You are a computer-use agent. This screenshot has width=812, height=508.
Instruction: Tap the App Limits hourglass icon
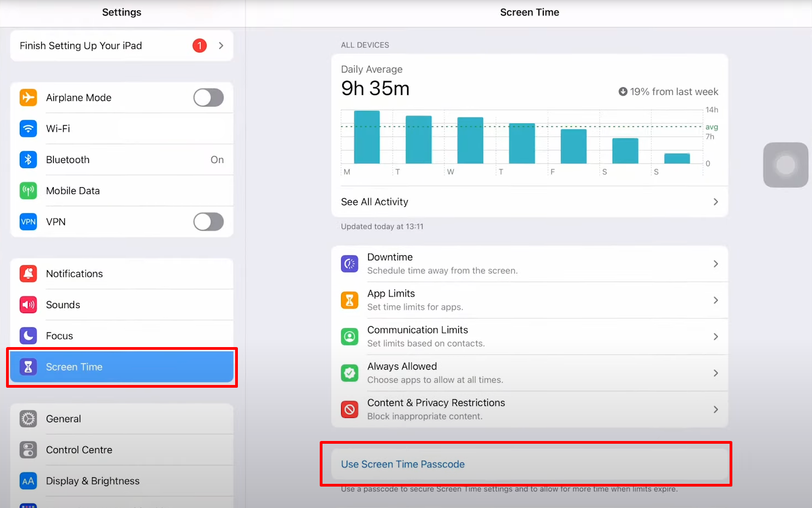pyautogui.click(x=349, y=300)
